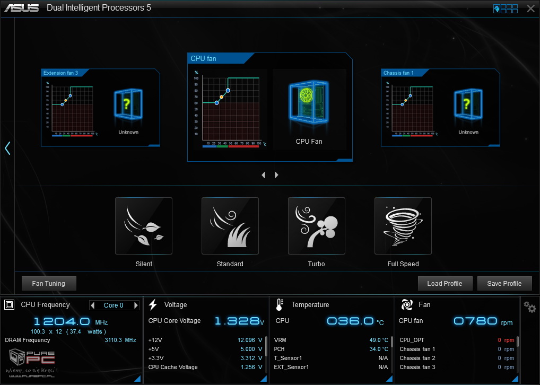Click the lower blue point on the CPU fan curve
The image size is (540, 385).
(216, 103)
